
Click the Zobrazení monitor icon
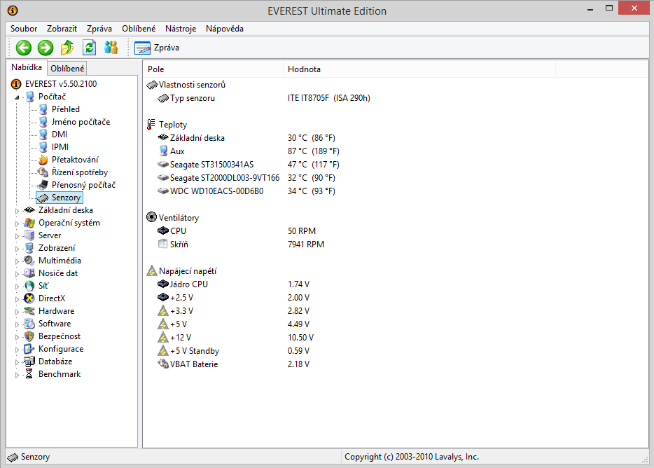[29, 248]
